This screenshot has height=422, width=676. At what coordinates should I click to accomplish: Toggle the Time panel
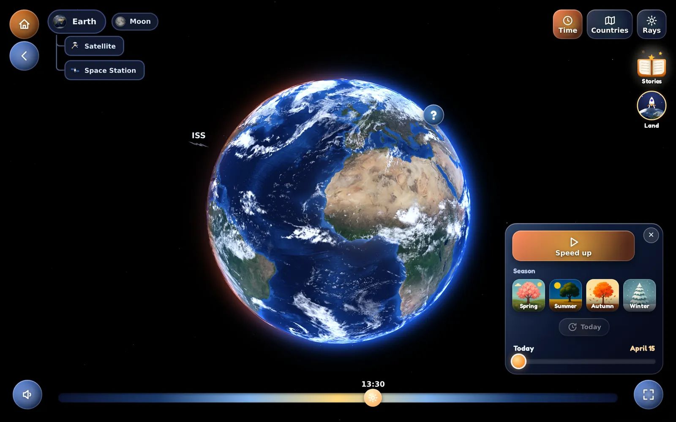point(567,24)
